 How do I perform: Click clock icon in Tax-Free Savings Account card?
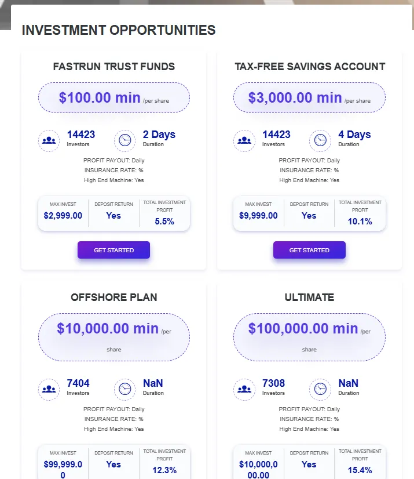[x=320, y=140]
